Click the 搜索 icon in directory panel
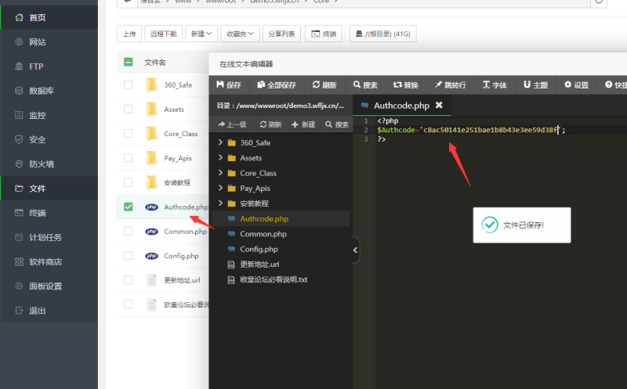Viewport: 627px width, 389px height. pyautogui.click(x=328, y=124)
